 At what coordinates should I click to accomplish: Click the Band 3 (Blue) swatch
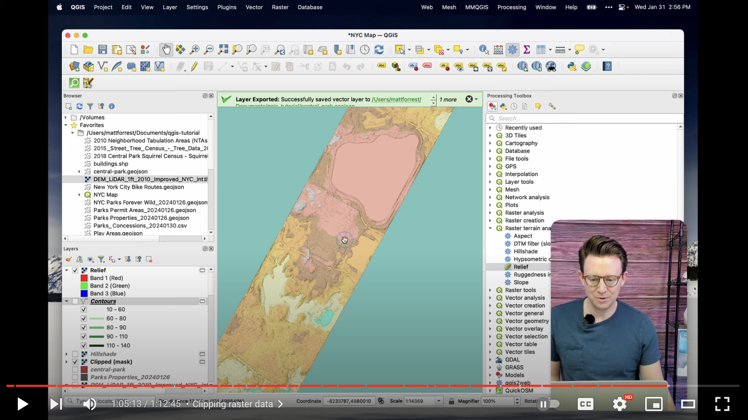point(84,293)
